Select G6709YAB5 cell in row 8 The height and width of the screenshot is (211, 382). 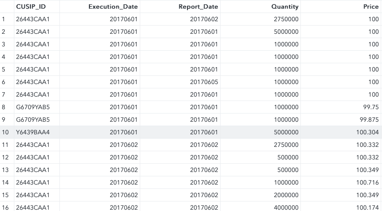33,107
